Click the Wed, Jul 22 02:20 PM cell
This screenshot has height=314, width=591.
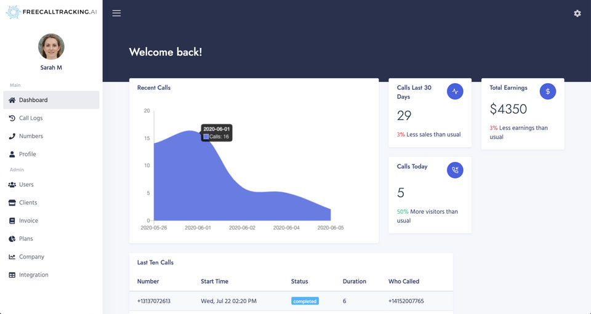229,301
